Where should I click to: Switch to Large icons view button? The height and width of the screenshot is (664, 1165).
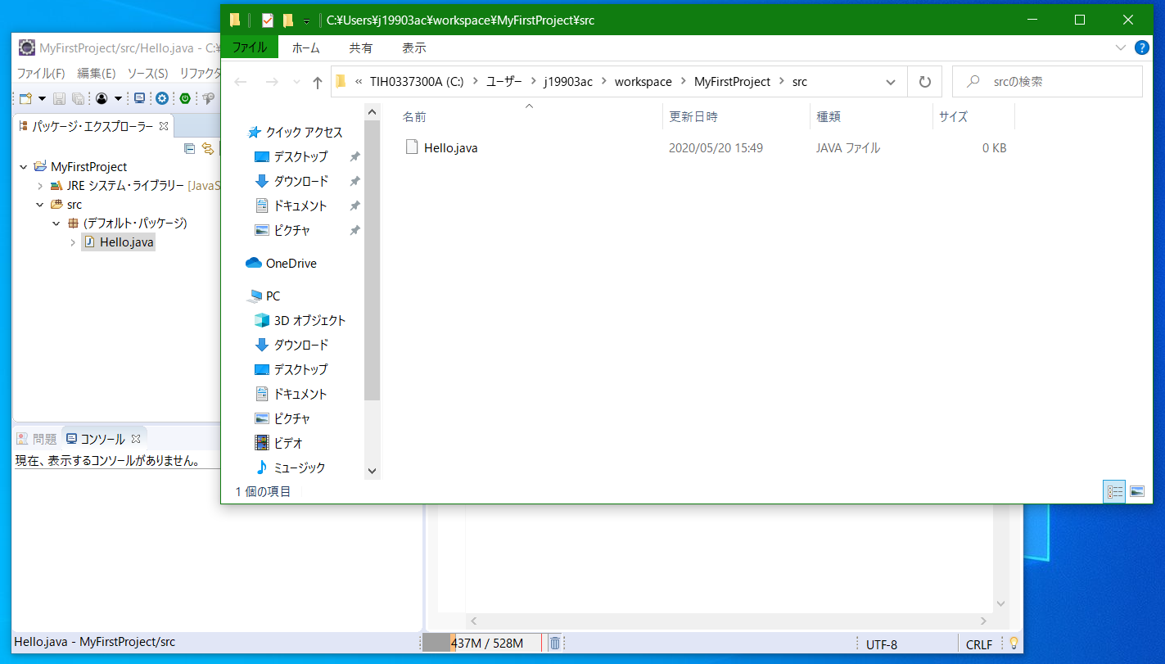pos(1137,491)
